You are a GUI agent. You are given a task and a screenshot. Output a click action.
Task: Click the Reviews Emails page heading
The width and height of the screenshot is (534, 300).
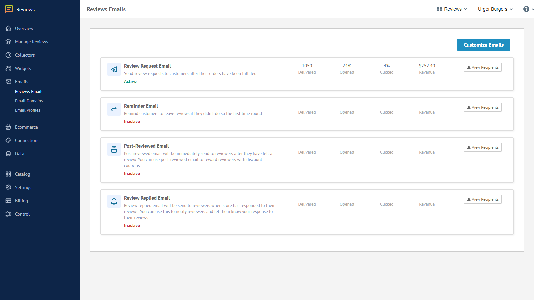106,9
